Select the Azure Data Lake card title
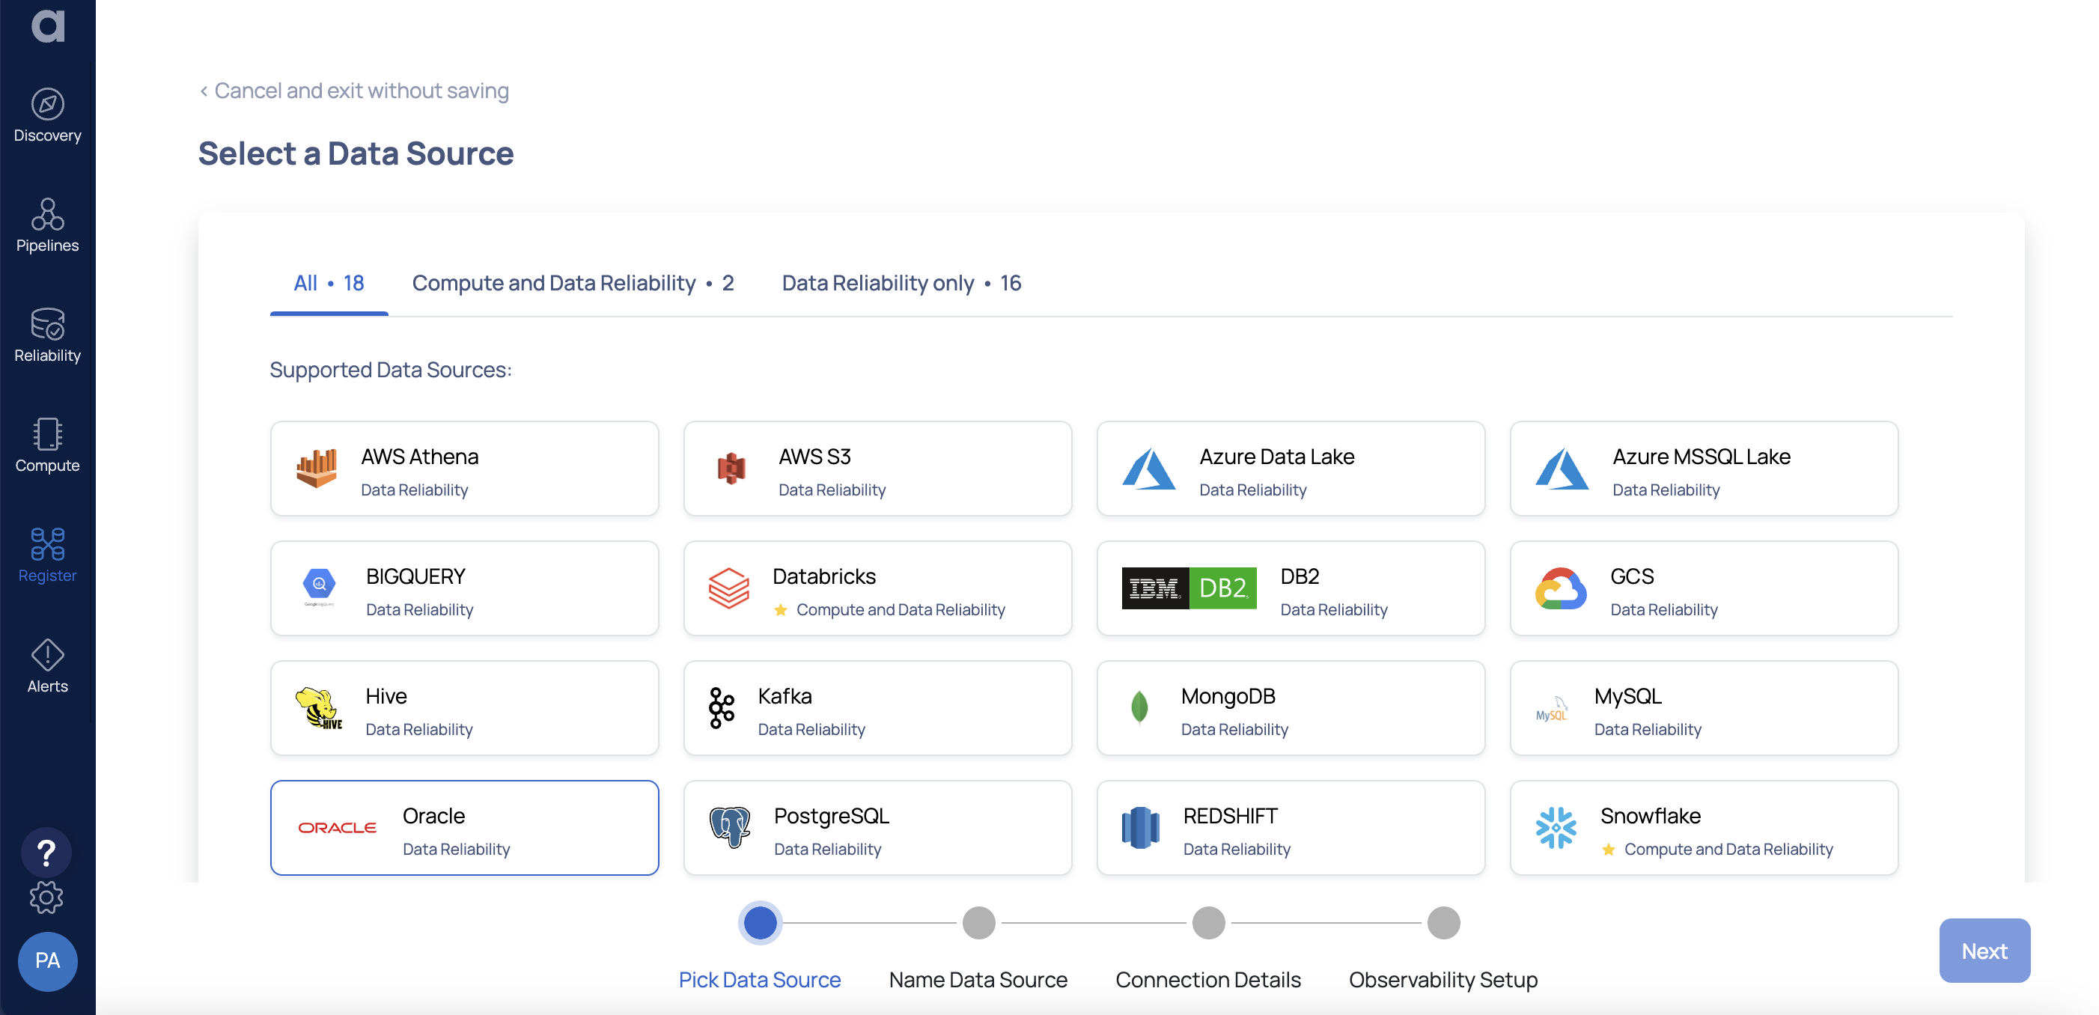This screenshot has height=1015, width=2099. click(1277, 456)
